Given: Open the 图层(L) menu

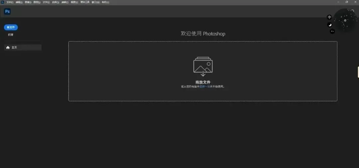Looking at the screenshot, I should click(x=37, y=2).
